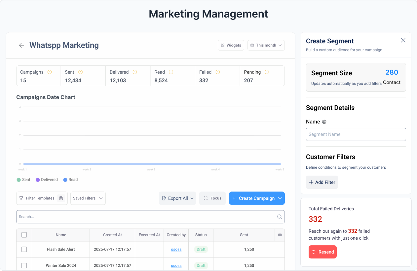Toggle the Delivered legend color dot
Screen dimensions: 417x271
point(38,180)
